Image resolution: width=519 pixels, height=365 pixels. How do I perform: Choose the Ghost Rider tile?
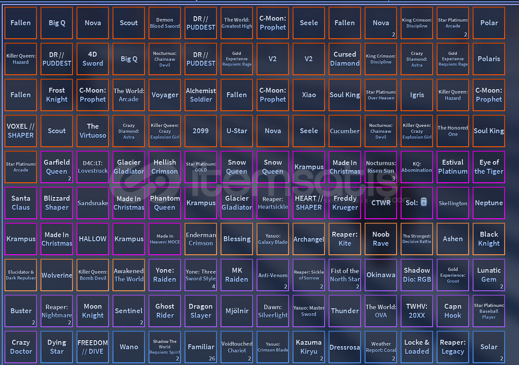[165, 311]
